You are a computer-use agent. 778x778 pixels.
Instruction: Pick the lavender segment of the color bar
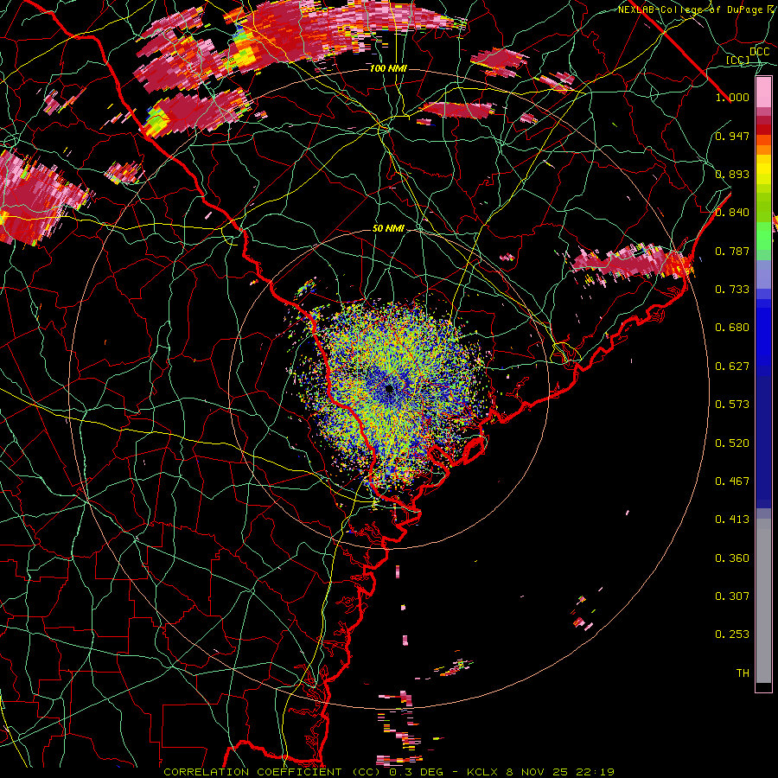point(763,276)
